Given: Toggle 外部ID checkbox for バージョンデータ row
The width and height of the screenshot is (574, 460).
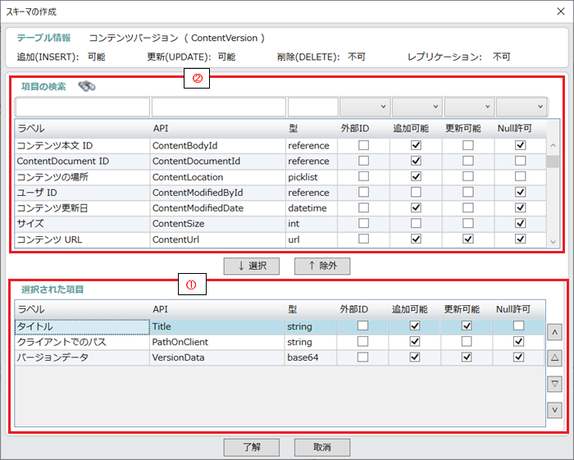Looking at the screenshot, I should coord(363,357).
